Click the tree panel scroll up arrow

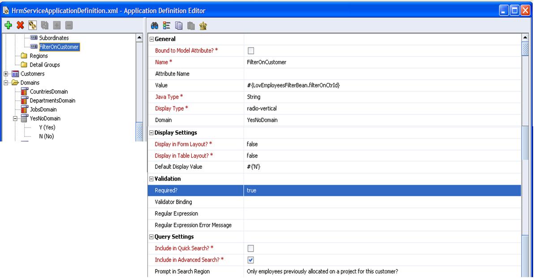(x=139, y=38)
